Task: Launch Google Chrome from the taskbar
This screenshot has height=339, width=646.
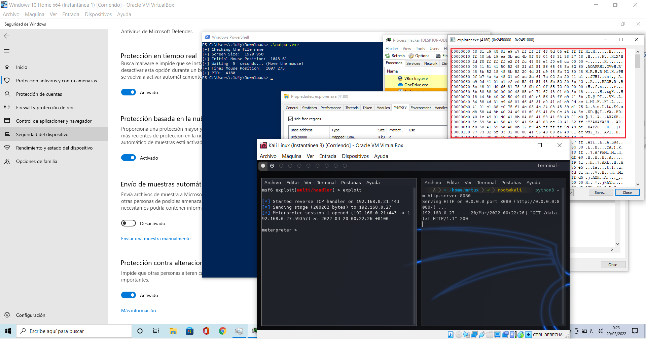Action: tap(222, 331)
